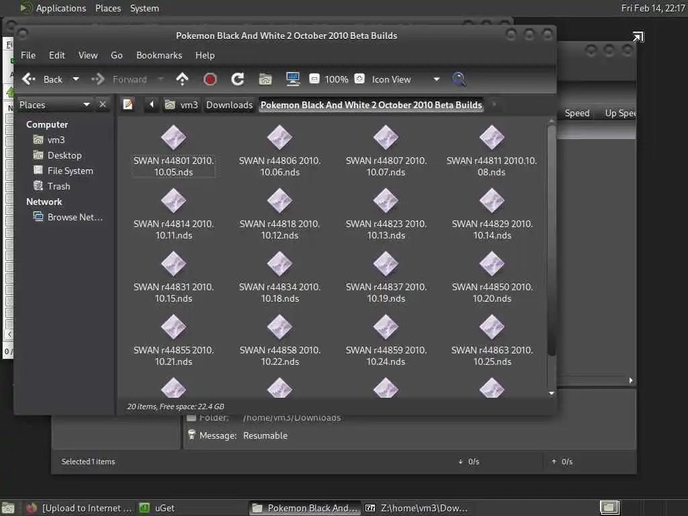Open the Go menu
Screen dimensions: 688x516
coord(117,55)
